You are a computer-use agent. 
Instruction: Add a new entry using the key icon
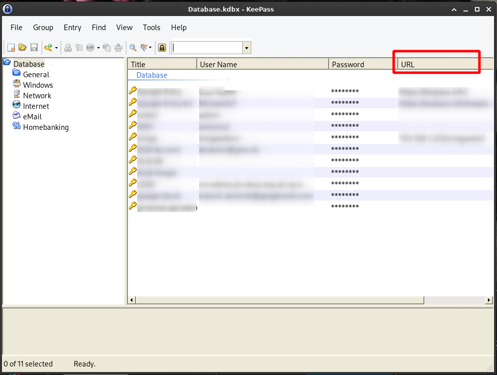click(48, 48)
